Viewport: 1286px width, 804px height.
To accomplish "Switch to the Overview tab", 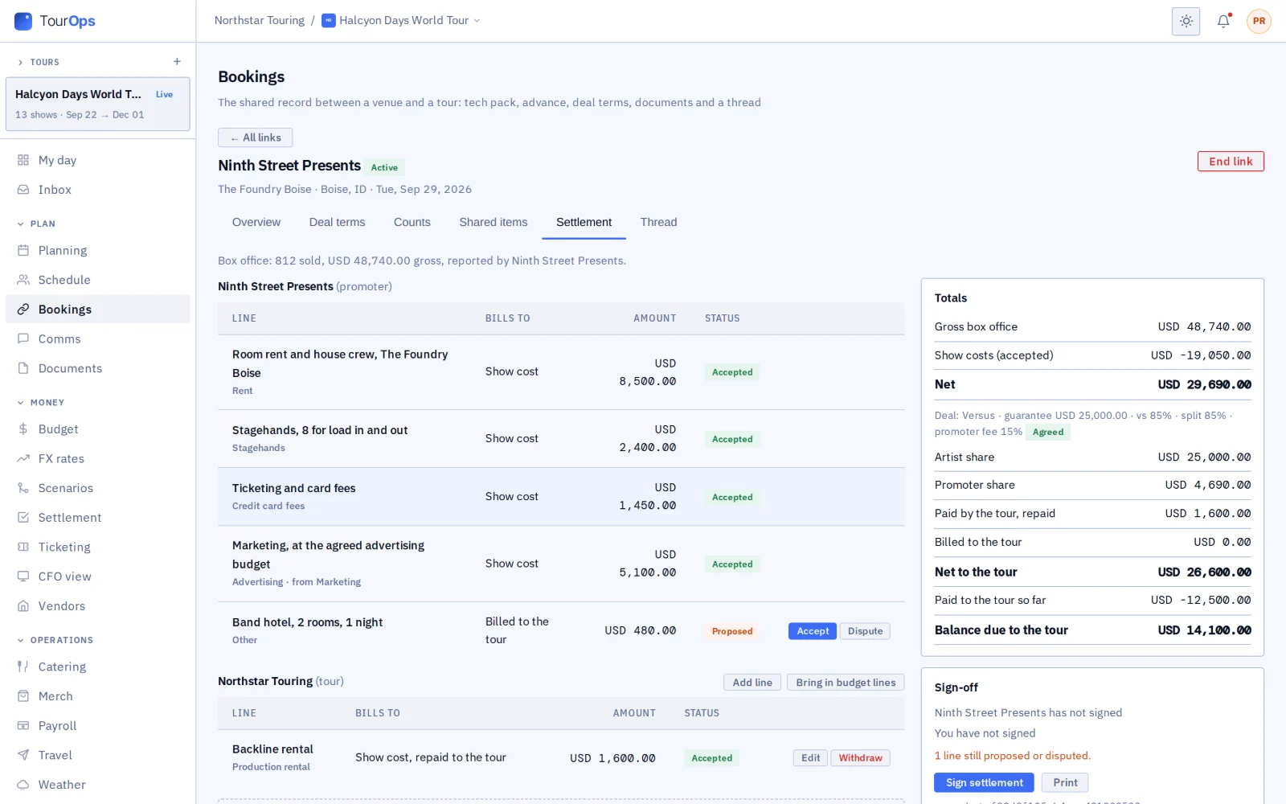I will pyautogui.click(x=256, y=223).
